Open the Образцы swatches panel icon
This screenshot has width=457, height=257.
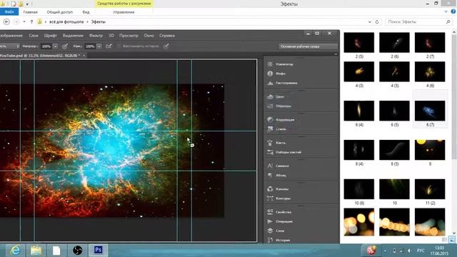(x=270, y=106)
